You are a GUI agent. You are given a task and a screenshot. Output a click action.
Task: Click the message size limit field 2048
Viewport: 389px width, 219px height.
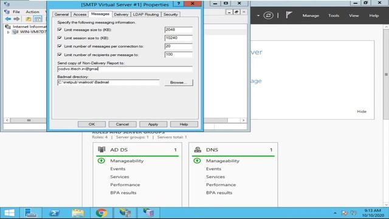tap(178, 30)
